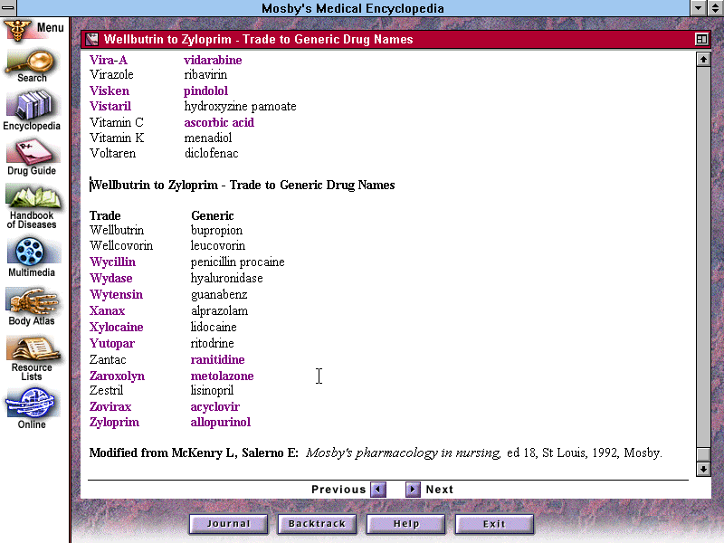Open the acyclovir link

pyautogui.click(x=215, y=407)
